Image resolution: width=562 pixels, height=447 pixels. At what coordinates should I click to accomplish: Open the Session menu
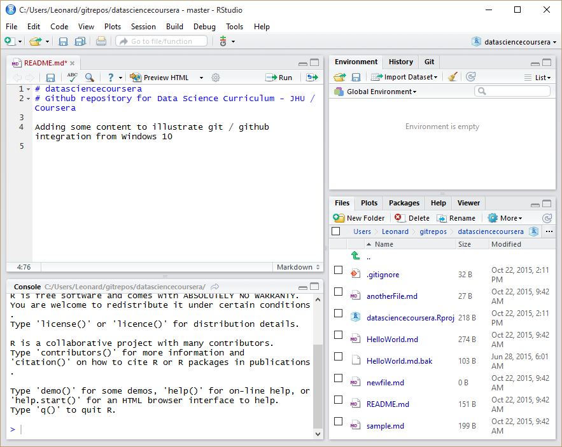(x=143, y=27)
